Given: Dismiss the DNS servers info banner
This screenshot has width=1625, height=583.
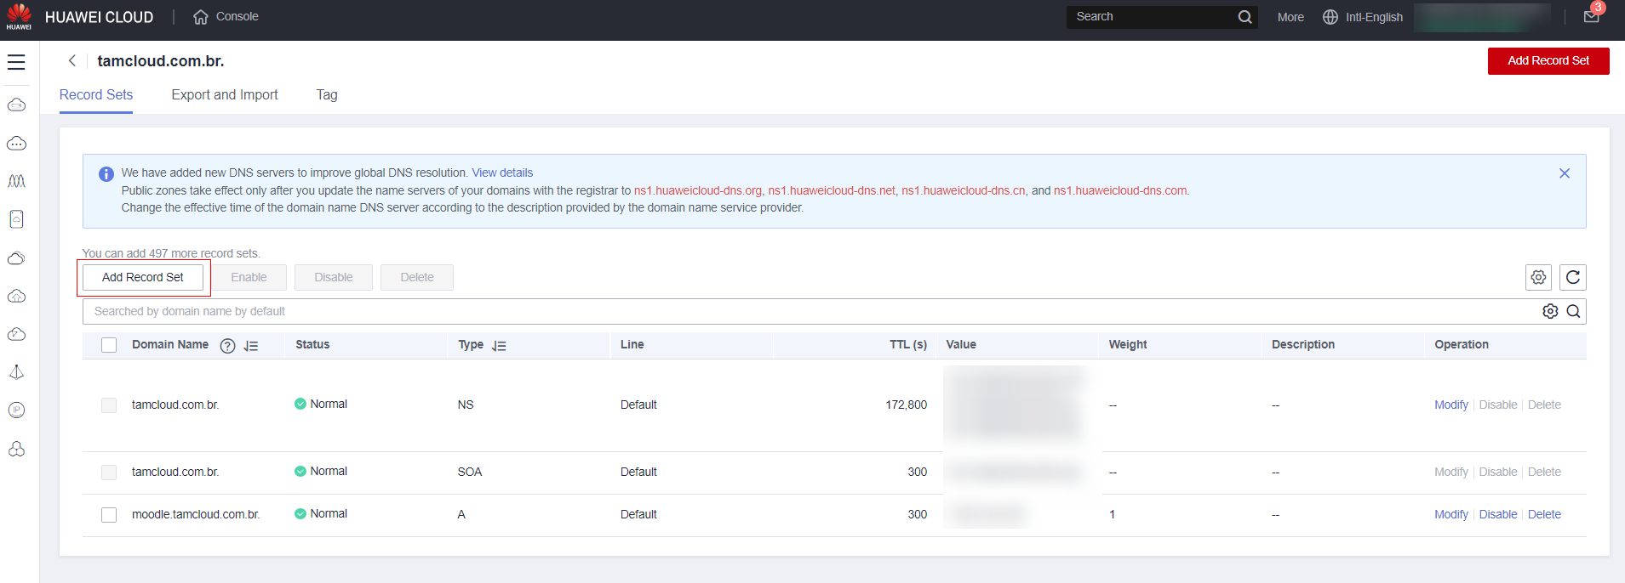Looking at the screenshot, I should click(x=1564, y=173).
